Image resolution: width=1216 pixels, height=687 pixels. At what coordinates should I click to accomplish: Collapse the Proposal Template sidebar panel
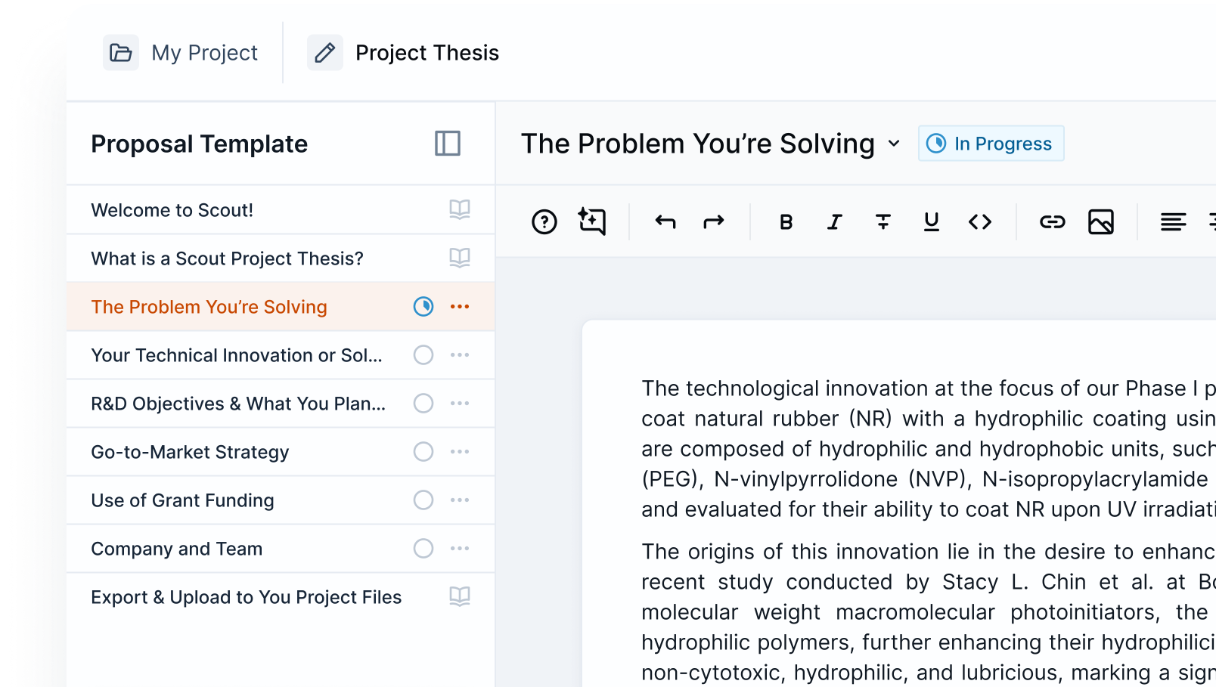pos(448,144)
